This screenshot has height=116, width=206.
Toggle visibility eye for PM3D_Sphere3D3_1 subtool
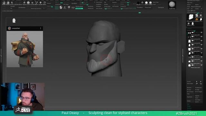[x=201, y=61]
